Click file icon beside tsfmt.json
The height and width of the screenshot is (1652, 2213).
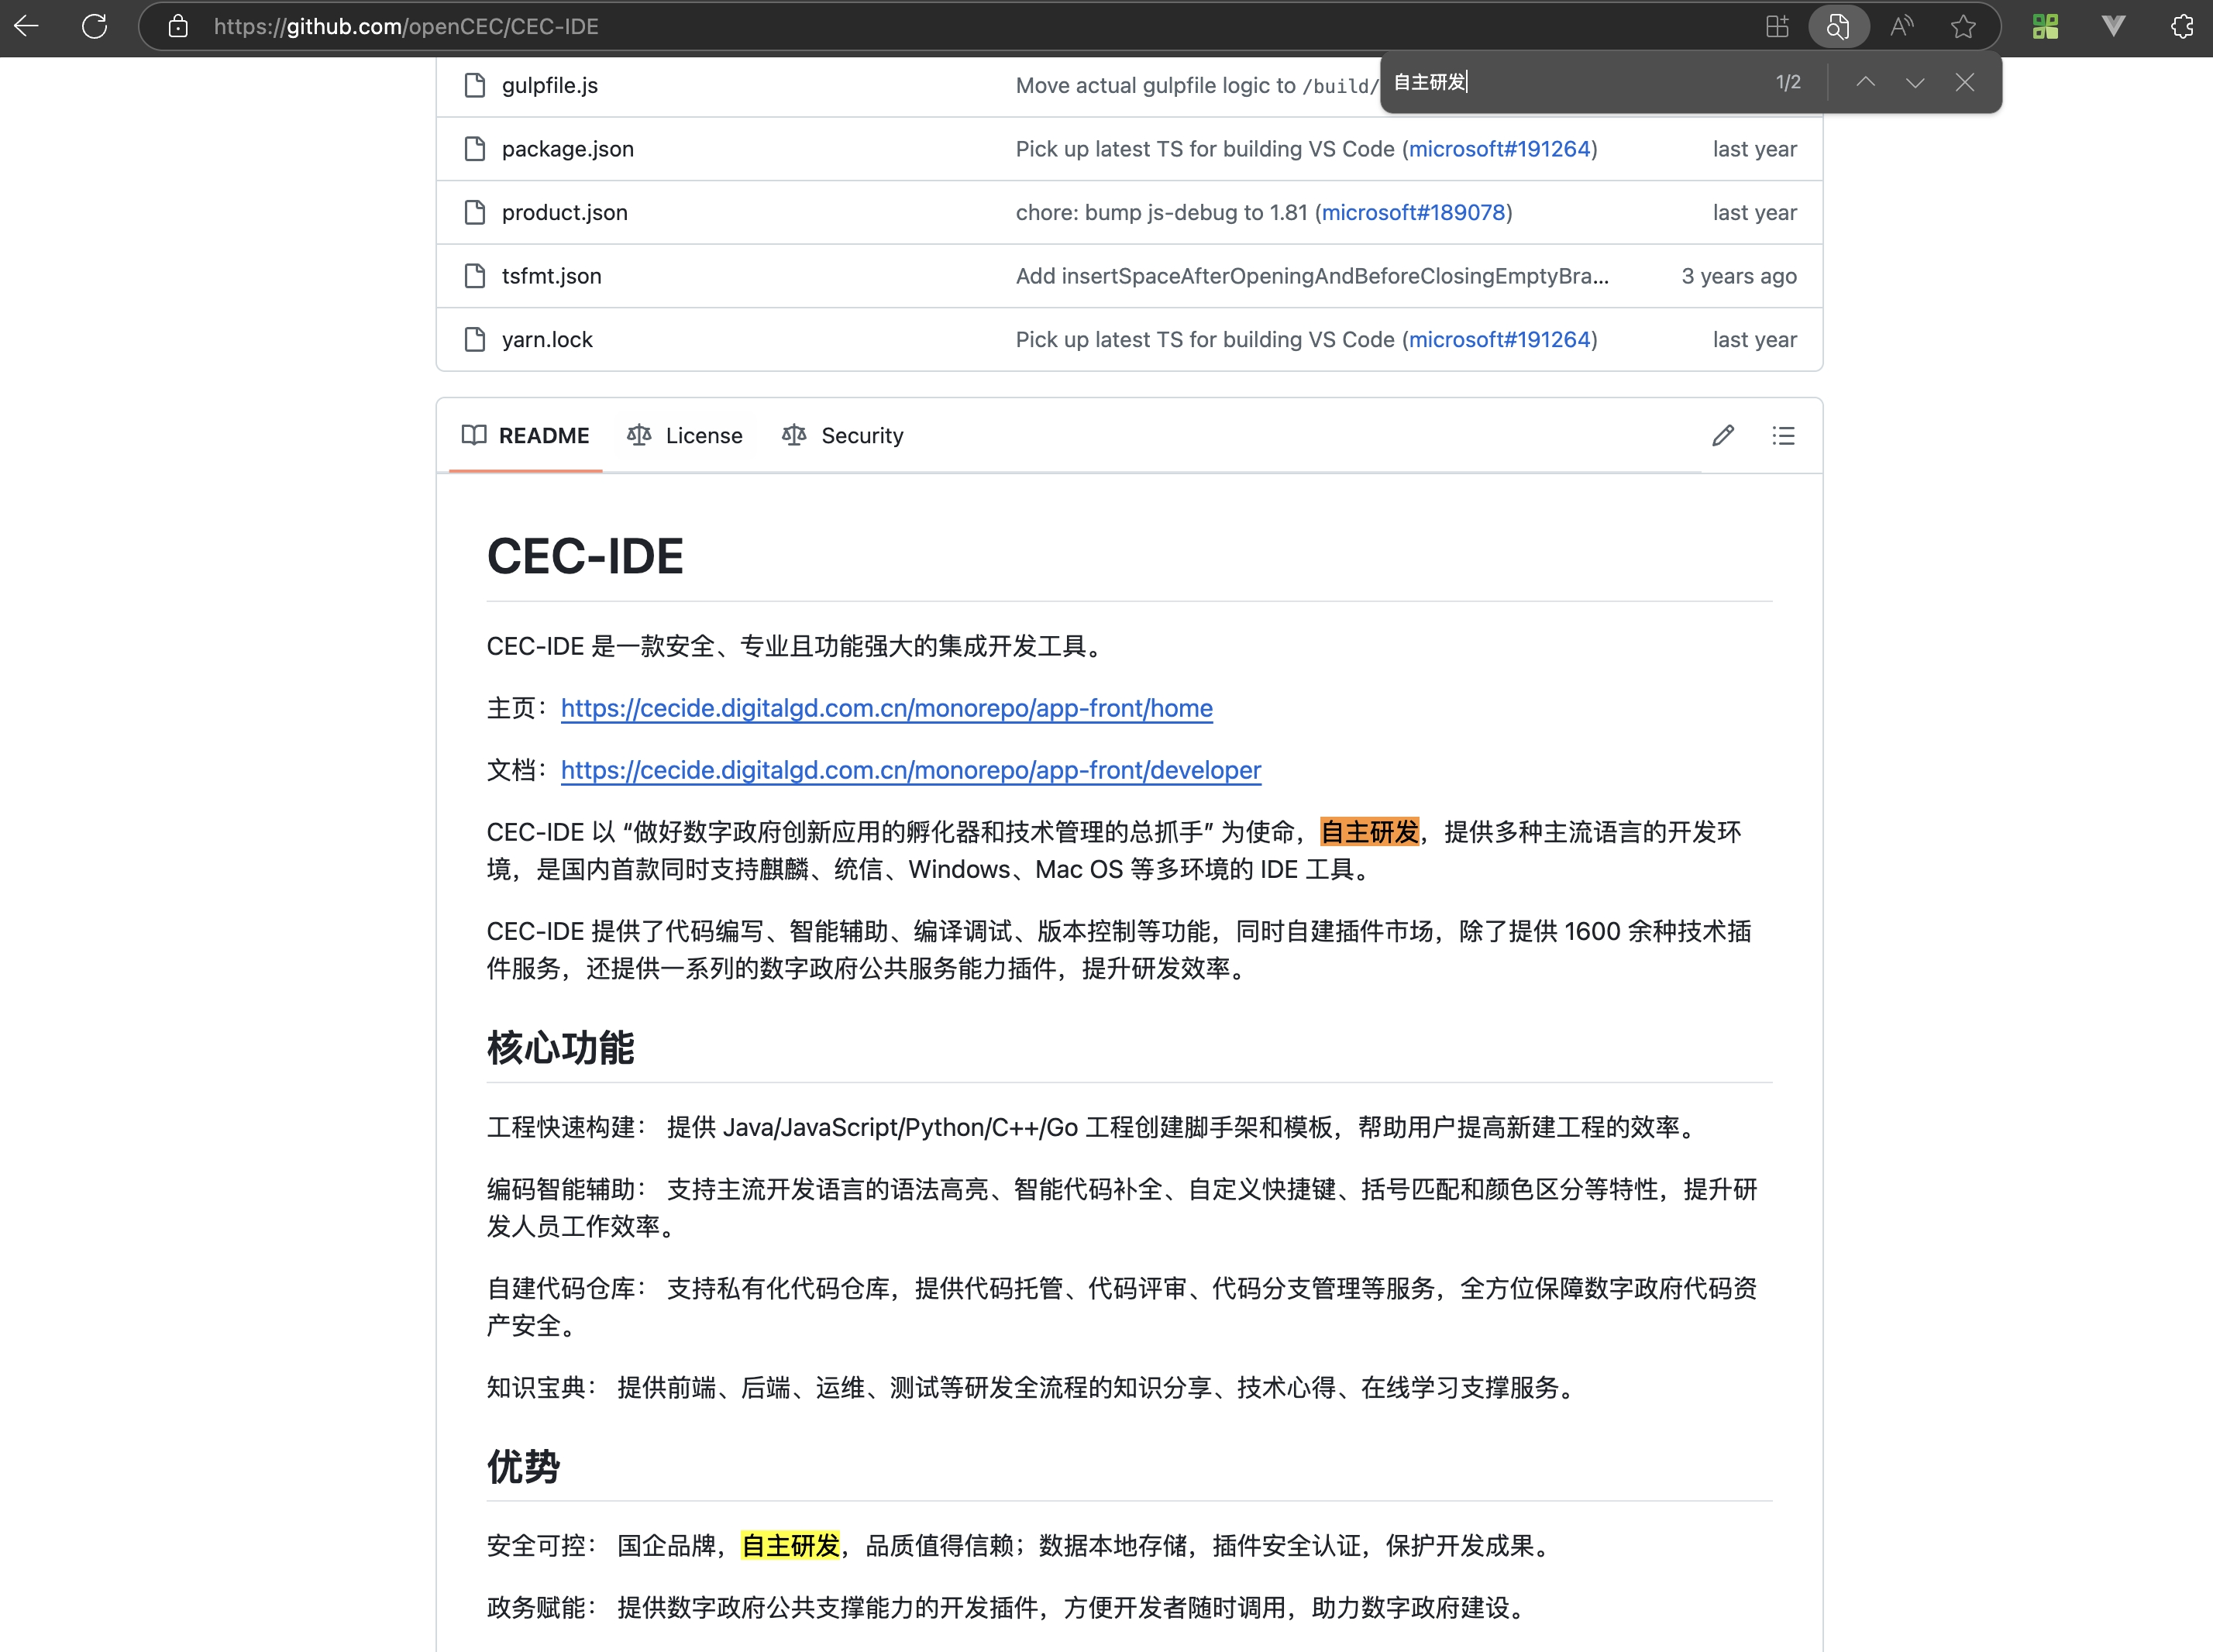pyautogui.click(x=475, y=276)
